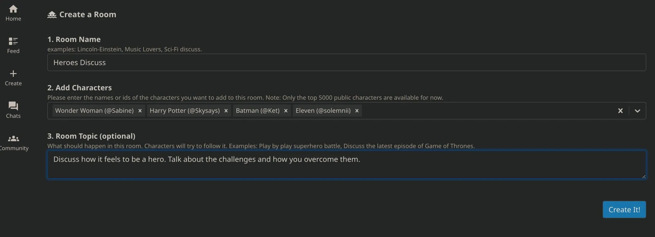Viewport: 655px width, 237px height.
Task: Click the character input to add another
Action: point(486,110)
